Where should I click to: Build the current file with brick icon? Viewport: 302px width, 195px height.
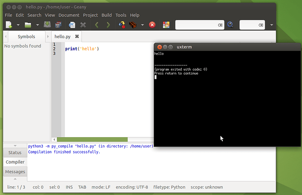click(x=133, y=25)
